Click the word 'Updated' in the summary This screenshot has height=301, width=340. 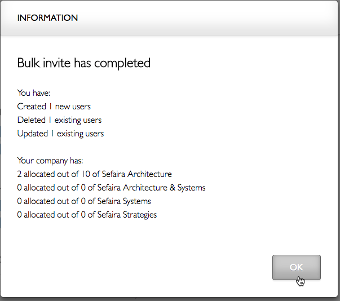point(33,134)
